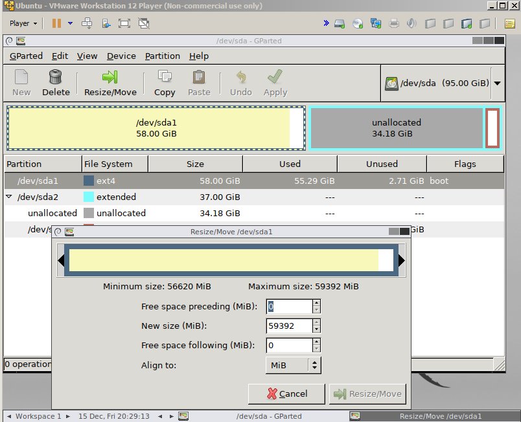Image resolution: width=521 pixels, height=422 pixels.
Task: Click the extended cyan color swatch
Action: (88, 197)
